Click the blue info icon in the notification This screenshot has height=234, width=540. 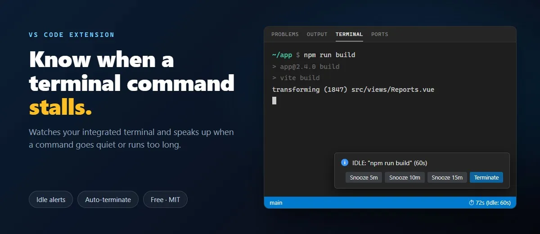coord(345,162)
